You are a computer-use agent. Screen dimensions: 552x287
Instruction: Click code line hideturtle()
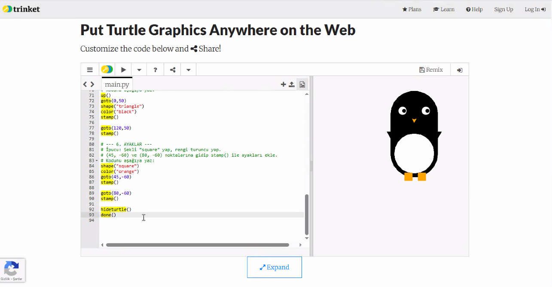[x=116, y=209]
